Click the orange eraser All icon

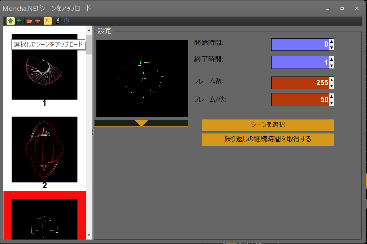37,21
